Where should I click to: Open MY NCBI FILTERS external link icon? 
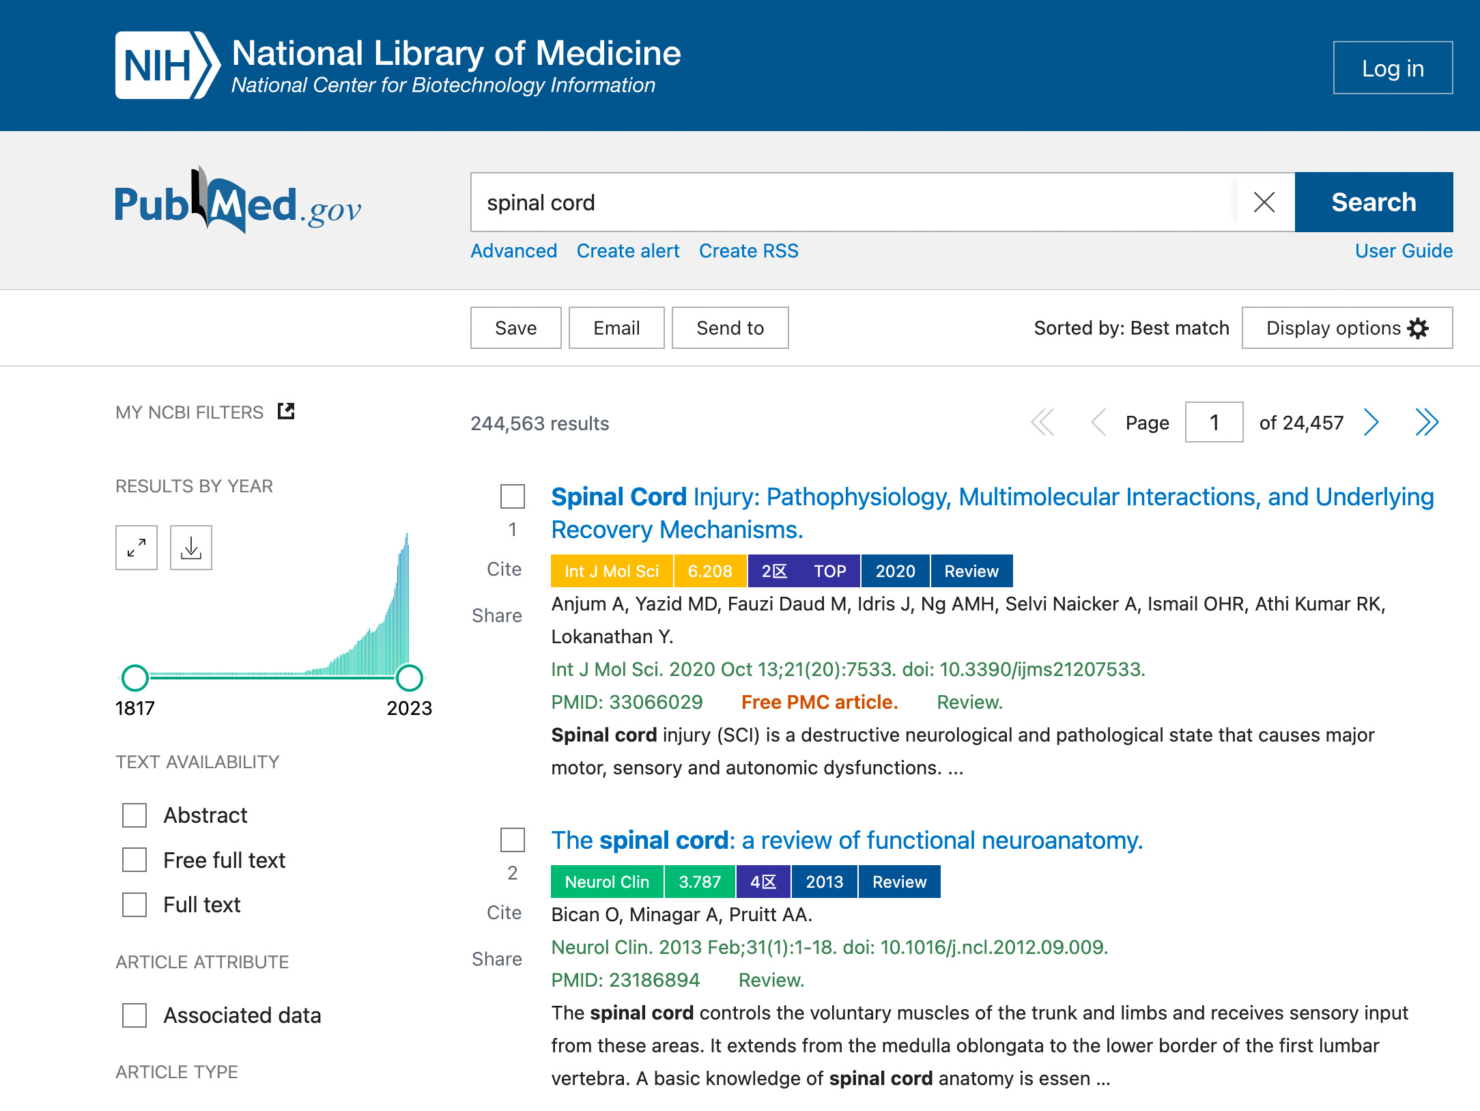[x=286, y=410]
